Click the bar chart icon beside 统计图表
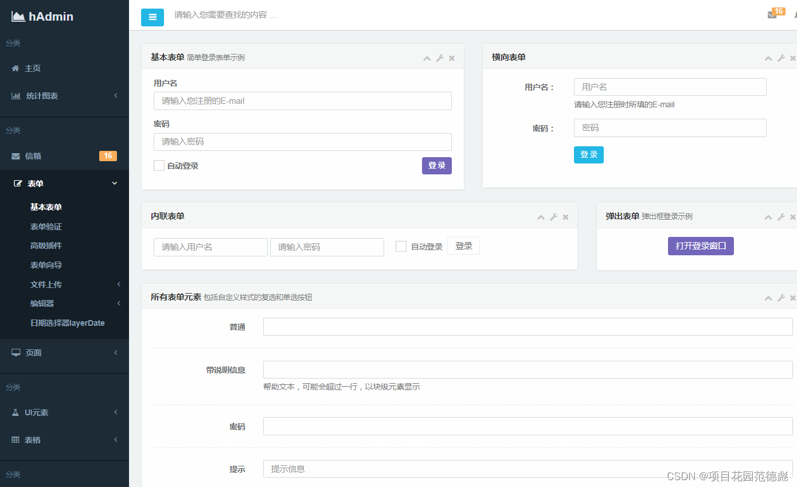 tap(16, 96)
